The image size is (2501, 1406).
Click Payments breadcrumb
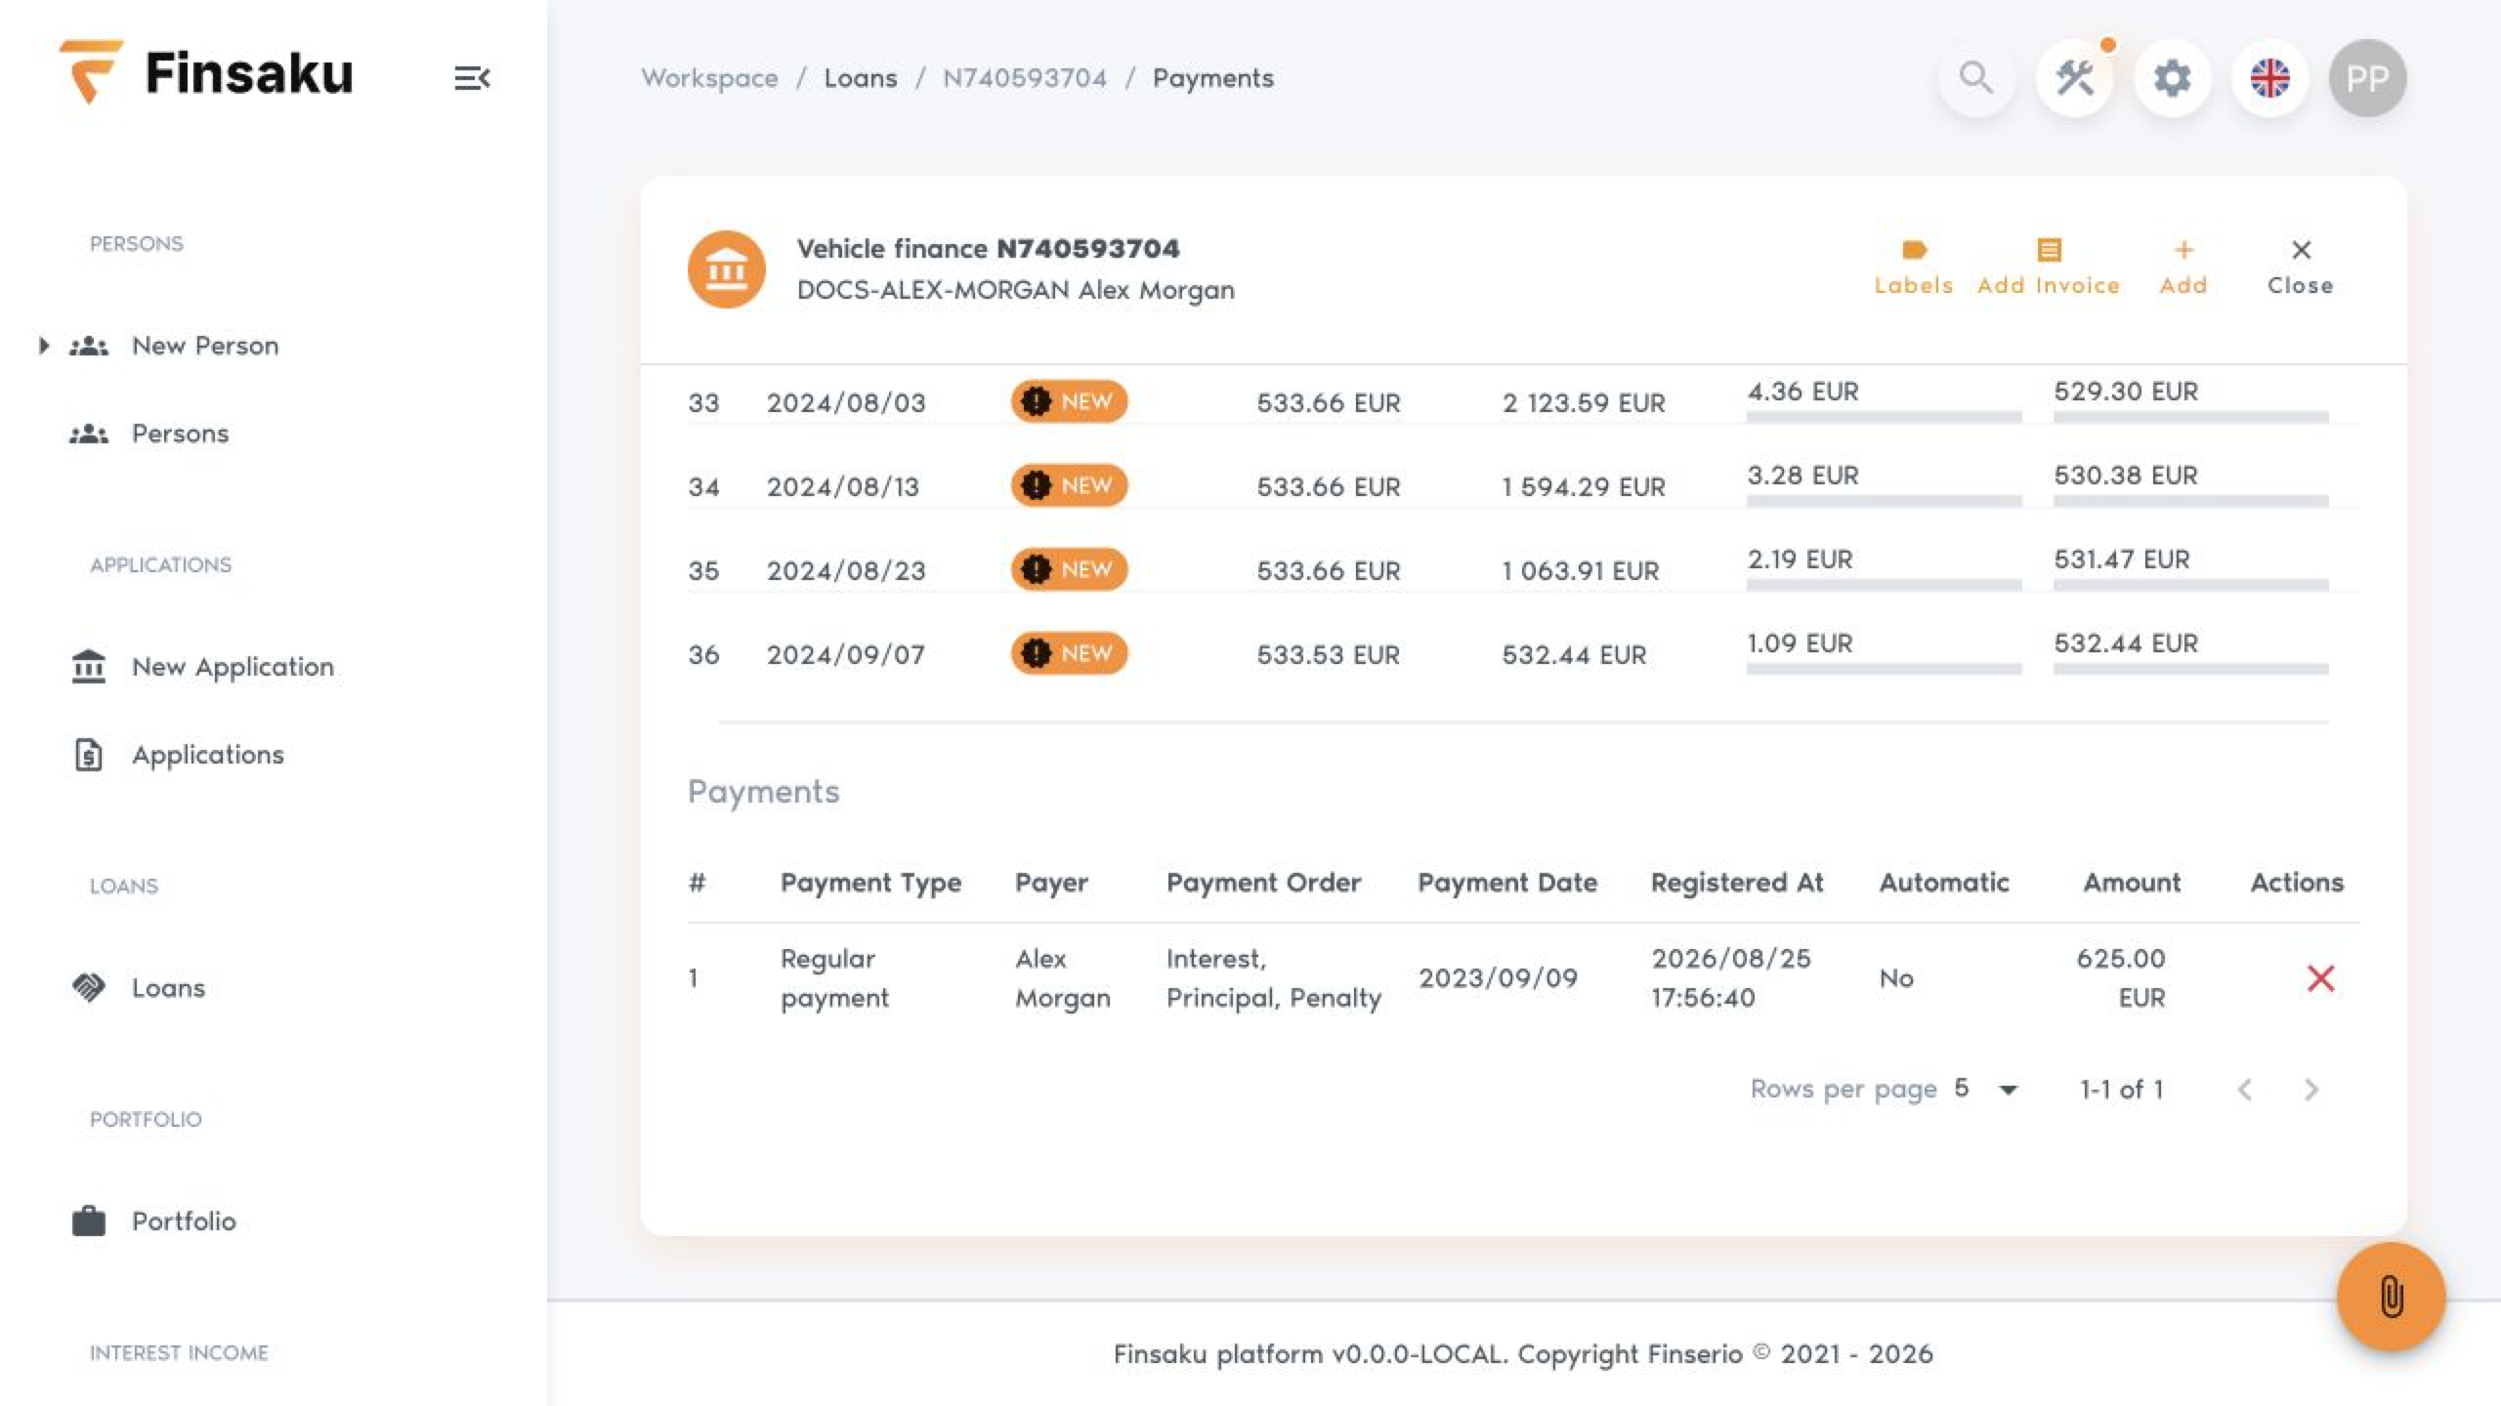pos(1213,78)
